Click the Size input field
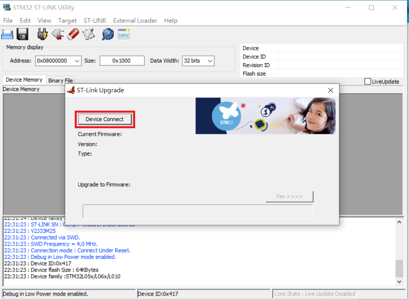The width and height of the screenshot is (409, 300). tap(122, 61)
